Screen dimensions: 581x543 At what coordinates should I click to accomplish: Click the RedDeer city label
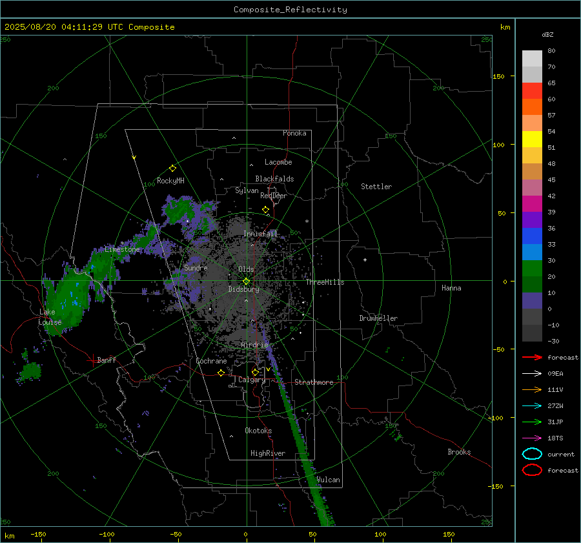tap(274, 196)
